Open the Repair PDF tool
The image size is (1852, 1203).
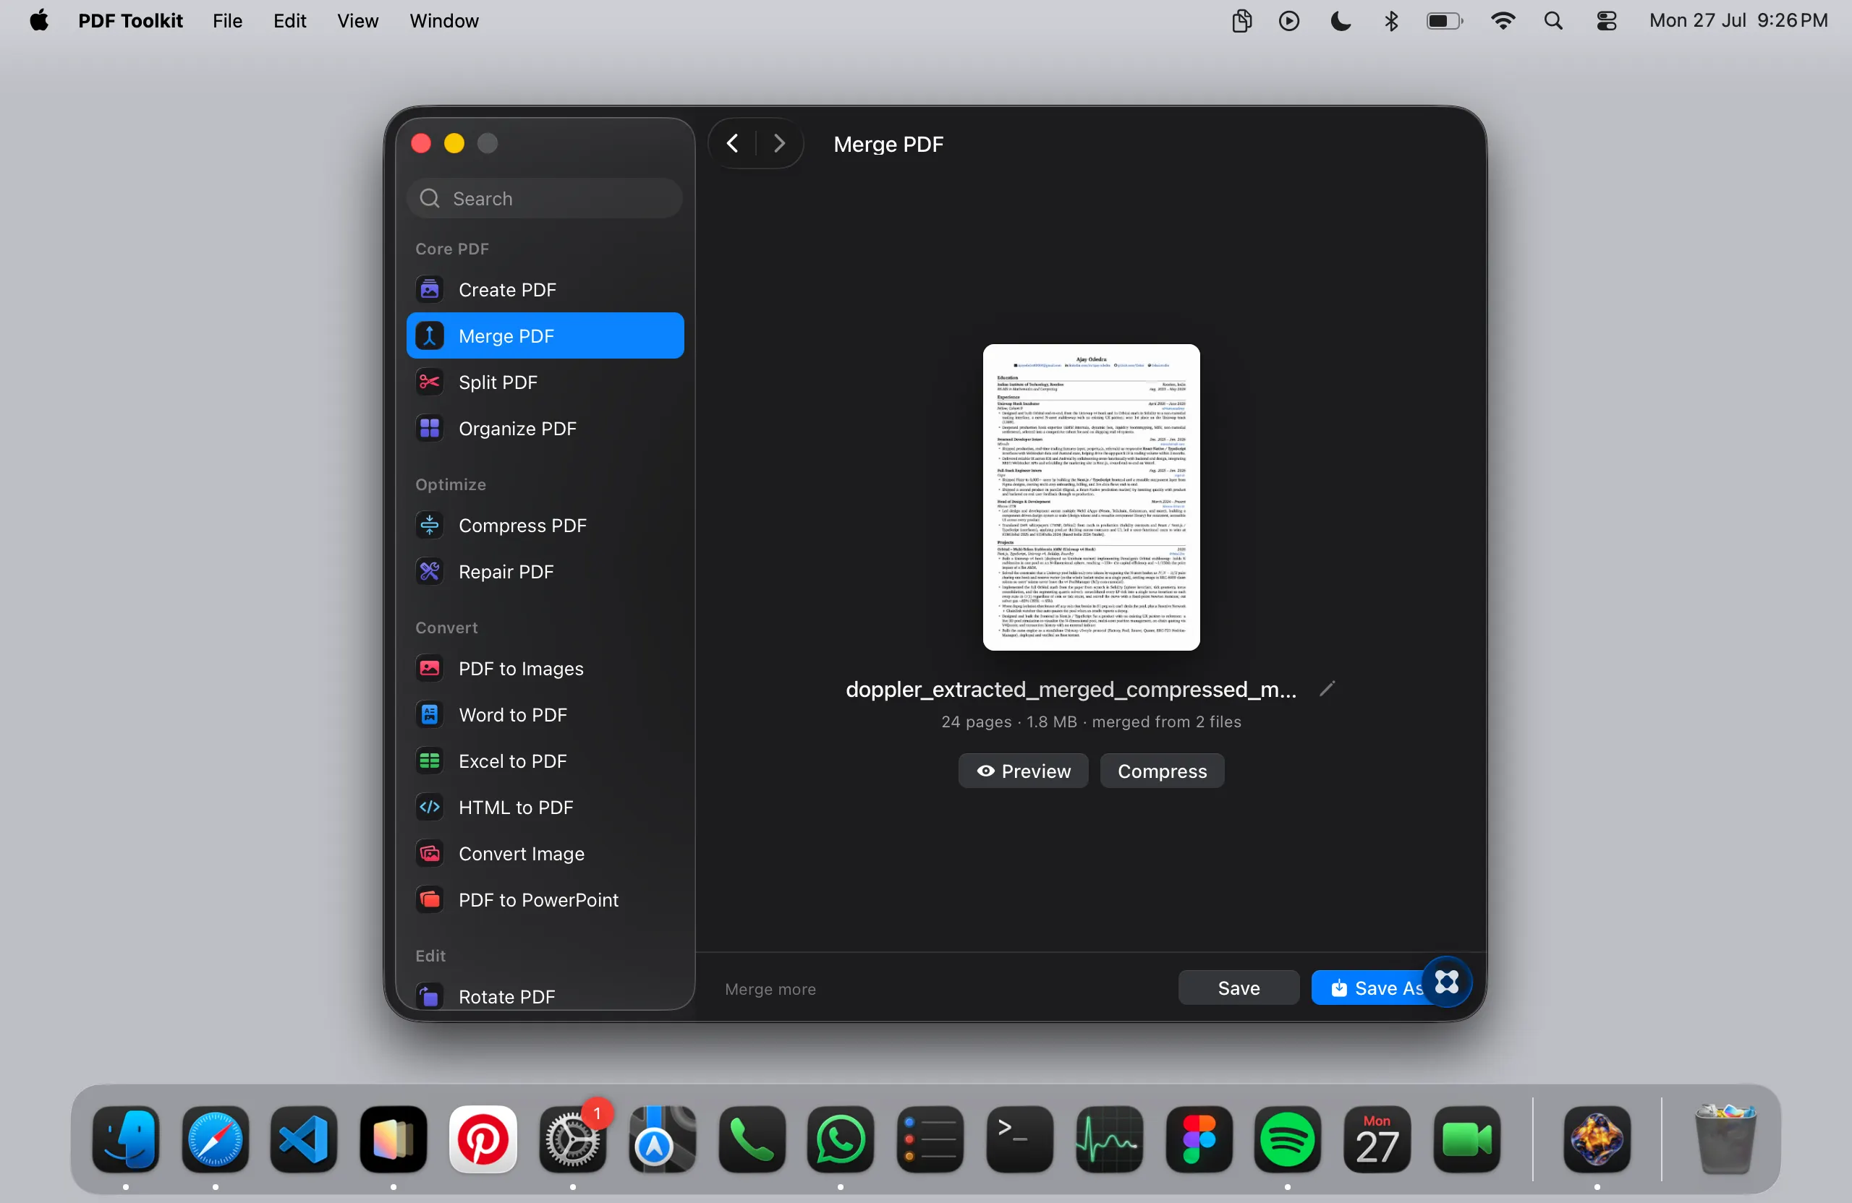pos(545,572)
